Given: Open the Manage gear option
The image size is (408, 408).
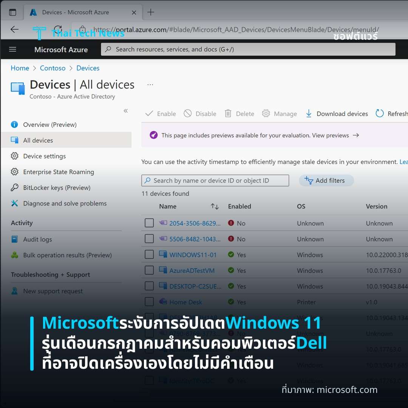Looking at the screenshot, I should (279, 114).
